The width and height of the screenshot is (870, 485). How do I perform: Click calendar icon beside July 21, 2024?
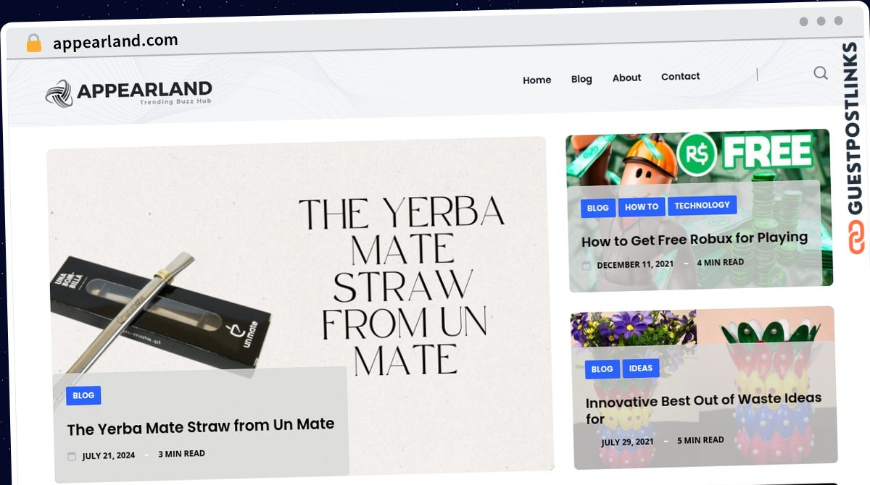72,457
